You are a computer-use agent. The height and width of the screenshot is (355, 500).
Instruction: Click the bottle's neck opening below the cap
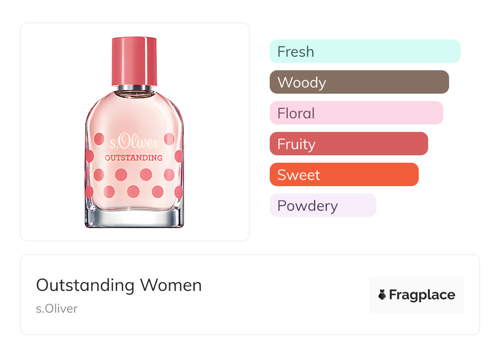pos(134,93)
